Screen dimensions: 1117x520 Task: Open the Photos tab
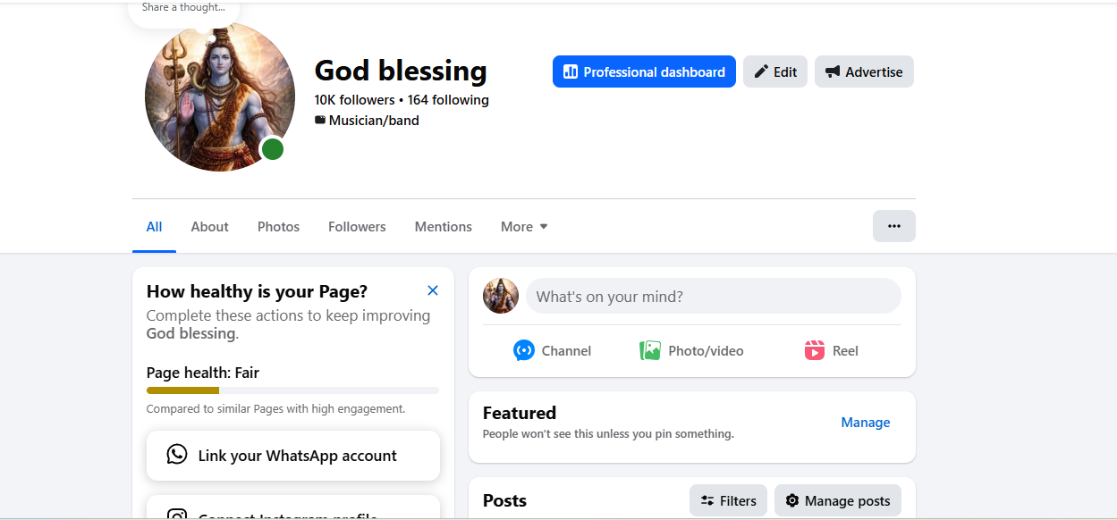(x=278, y=227)
